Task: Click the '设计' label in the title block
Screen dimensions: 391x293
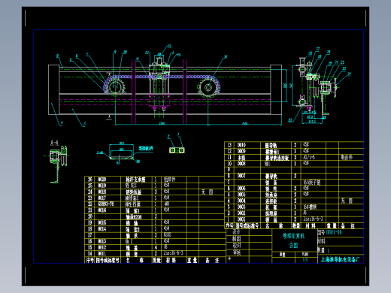Action: pos(237,232)
